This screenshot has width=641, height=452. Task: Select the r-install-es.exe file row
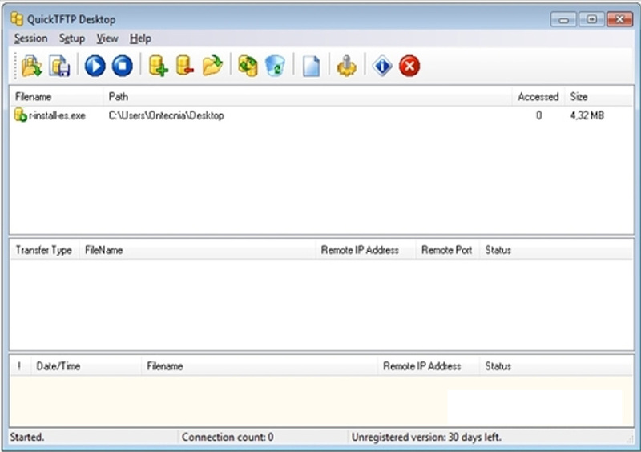(321, 115)
